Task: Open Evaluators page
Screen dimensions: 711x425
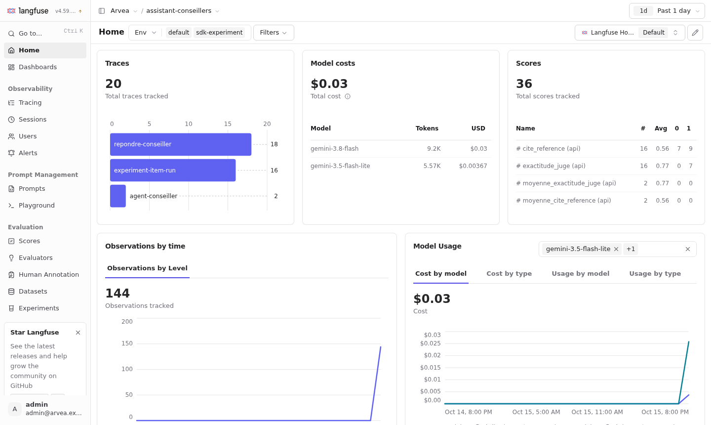Action: point(45,258)
